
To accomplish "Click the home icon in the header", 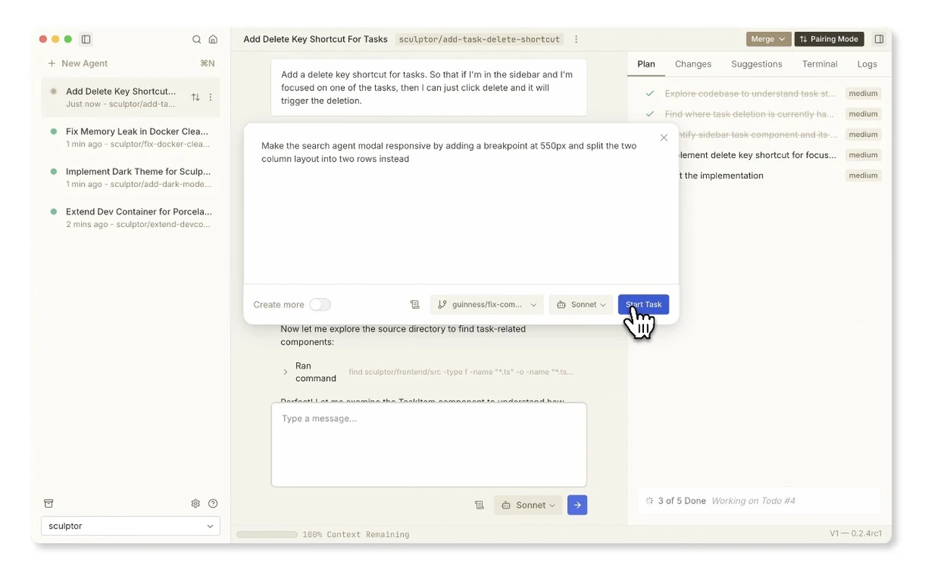I will click(213, 39).
